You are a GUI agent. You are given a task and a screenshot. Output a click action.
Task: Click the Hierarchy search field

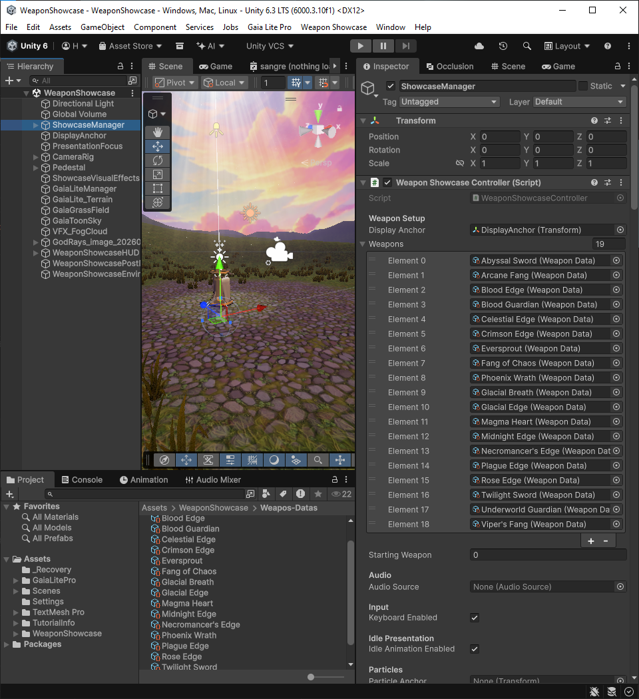click(79, 81)
